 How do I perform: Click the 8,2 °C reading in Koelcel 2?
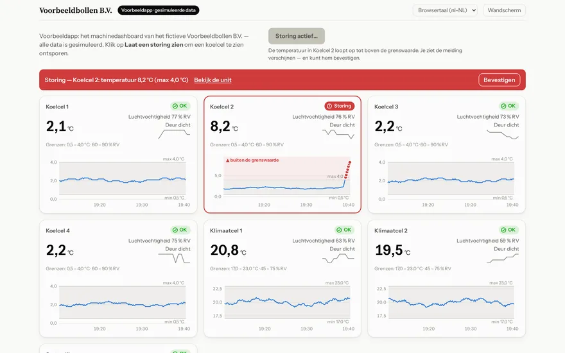point(224,126)
